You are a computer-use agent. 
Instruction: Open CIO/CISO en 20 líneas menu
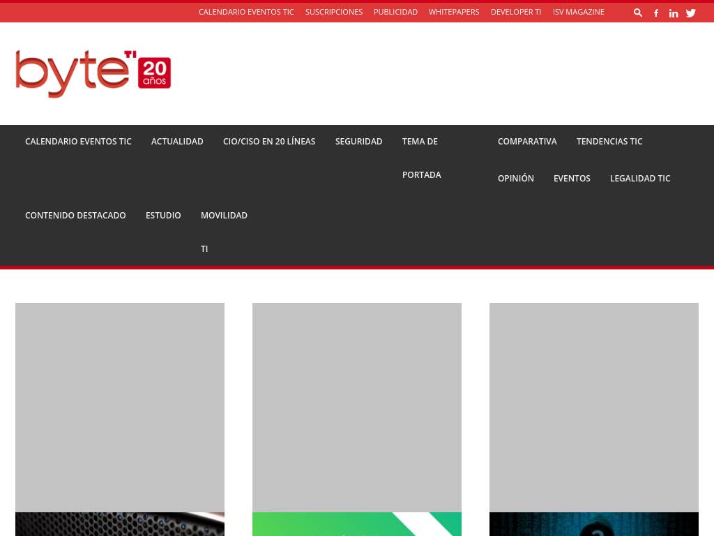pyautogui.click(x=269, y=142)
